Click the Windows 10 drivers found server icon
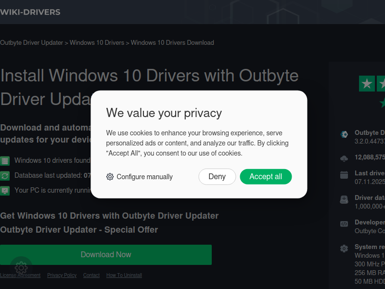385x289 pixels. click(x=5, y=161)
